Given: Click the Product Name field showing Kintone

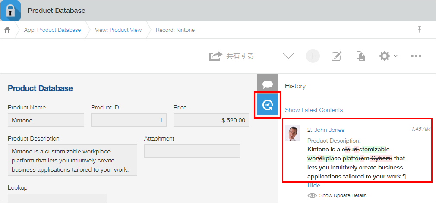Looking at the screenshot, I should point(46,120).
